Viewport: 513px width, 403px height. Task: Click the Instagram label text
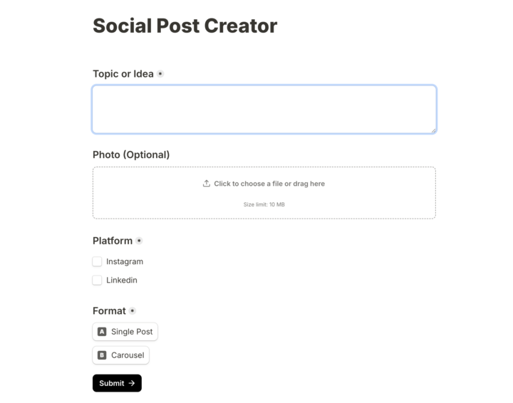(x=125, y=262)
